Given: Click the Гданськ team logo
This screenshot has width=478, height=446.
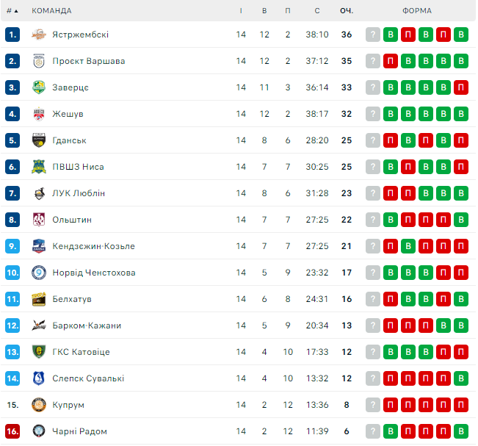Looking at the screenshot, I should (x=40, y=140).
